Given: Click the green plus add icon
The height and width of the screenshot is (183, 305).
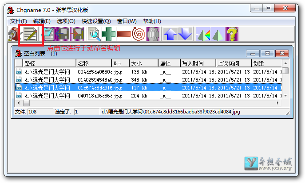Looking at the screenshot, I should [109, 35].
